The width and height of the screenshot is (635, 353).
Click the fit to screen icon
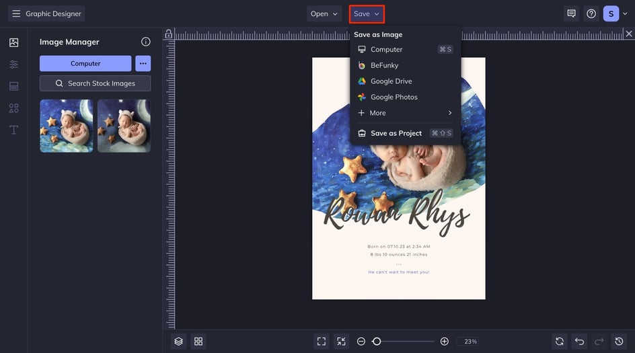coord(322,342)
